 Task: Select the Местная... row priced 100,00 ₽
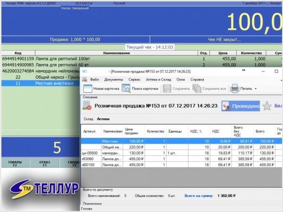point(181,141)
